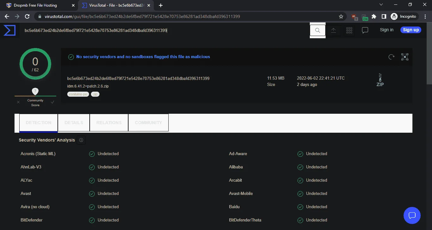This screenshot has width=432, height=230.
Task: Click Undetected result for Baidu
Action: coord(316,207)
